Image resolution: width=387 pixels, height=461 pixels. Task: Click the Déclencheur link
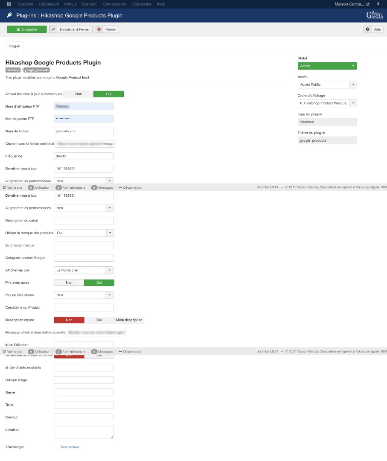(70, 447)
